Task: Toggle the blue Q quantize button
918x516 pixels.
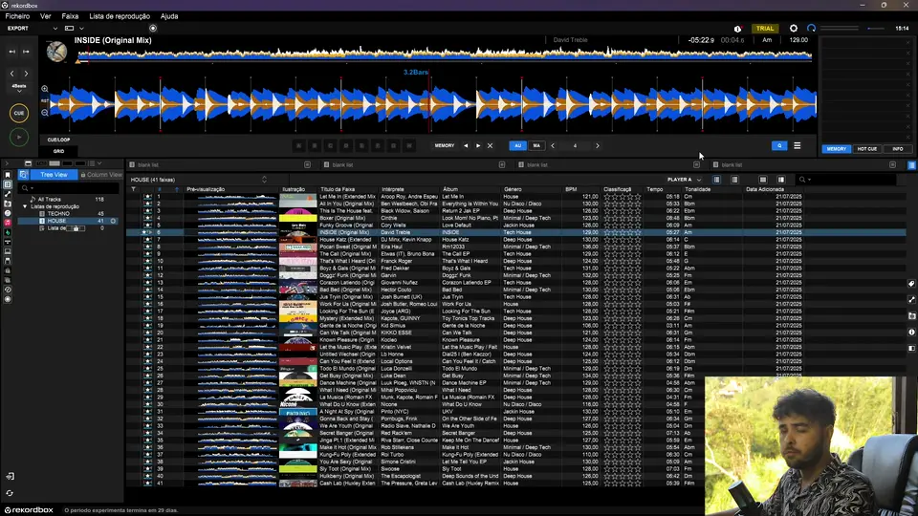Action: click(779, 145)
